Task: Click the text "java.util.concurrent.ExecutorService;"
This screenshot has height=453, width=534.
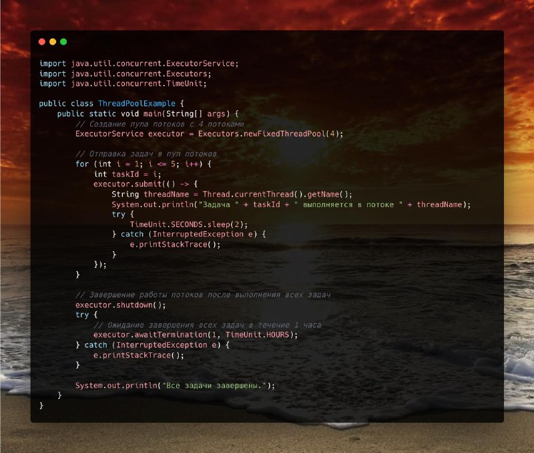Action: tap(155, 63)
